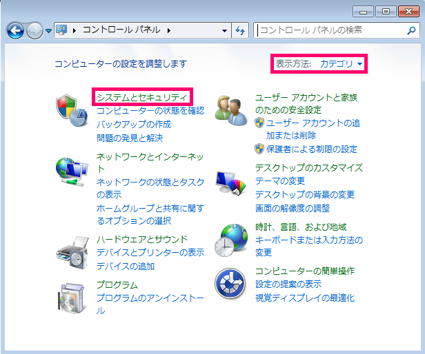Screen dimensions: 425x354
Task: Click the User Accounts people icon
Action: [230, 110]
